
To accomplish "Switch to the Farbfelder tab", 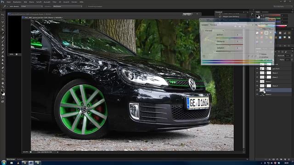I will (x=265, y=12).
